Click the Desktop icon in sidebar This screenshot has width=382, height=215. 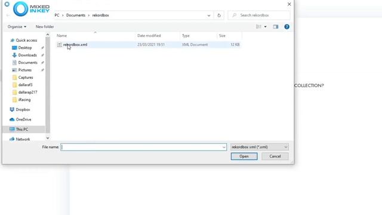14,48
